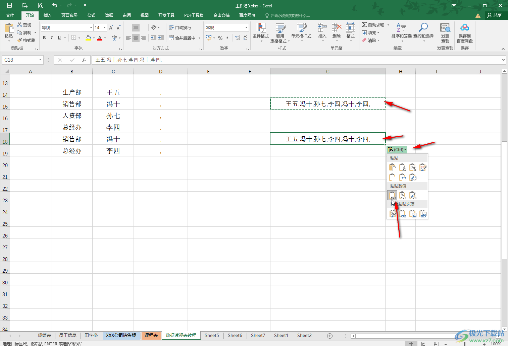Apply percent style number format
The image size is (508, 346).
click(220, 38)
